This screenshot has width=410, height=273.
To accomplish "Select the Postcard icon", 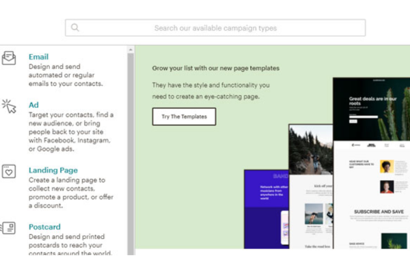I will [x=8, y=228].
